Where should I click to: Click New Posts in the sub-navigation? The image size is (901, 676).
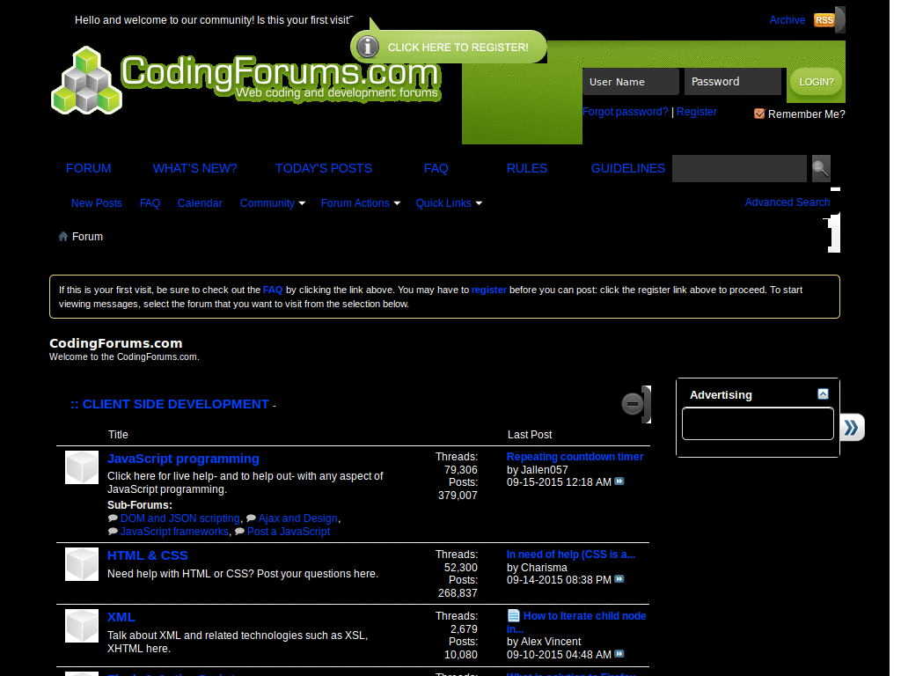(x=97, y=203)
